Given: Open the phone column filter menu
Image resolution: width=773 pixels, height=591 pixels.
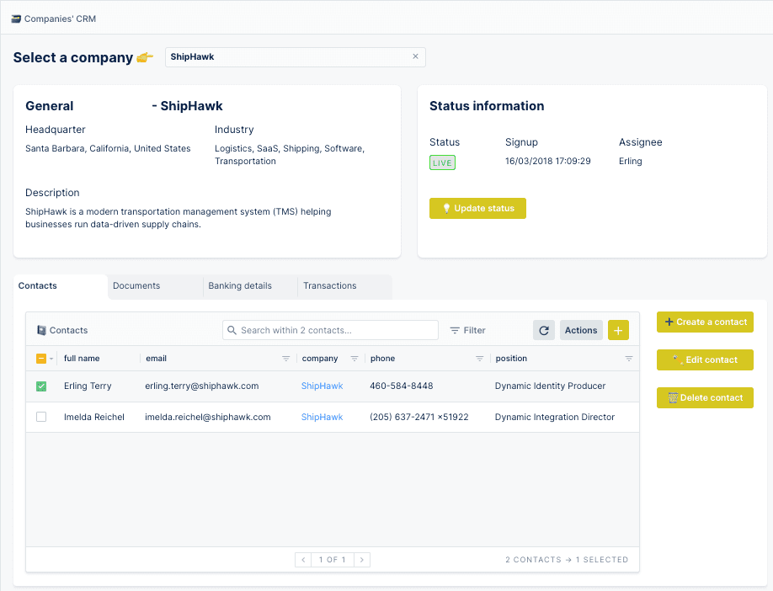Looking at the screenshot, I should click(479, 359).
